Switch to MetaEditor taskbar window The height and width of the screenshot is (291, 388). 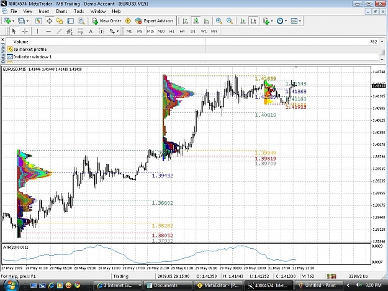tap(218, 285)
